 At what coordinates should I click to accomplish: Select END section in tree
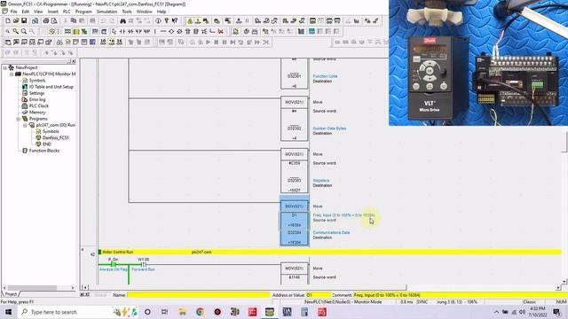pos(47,144)
